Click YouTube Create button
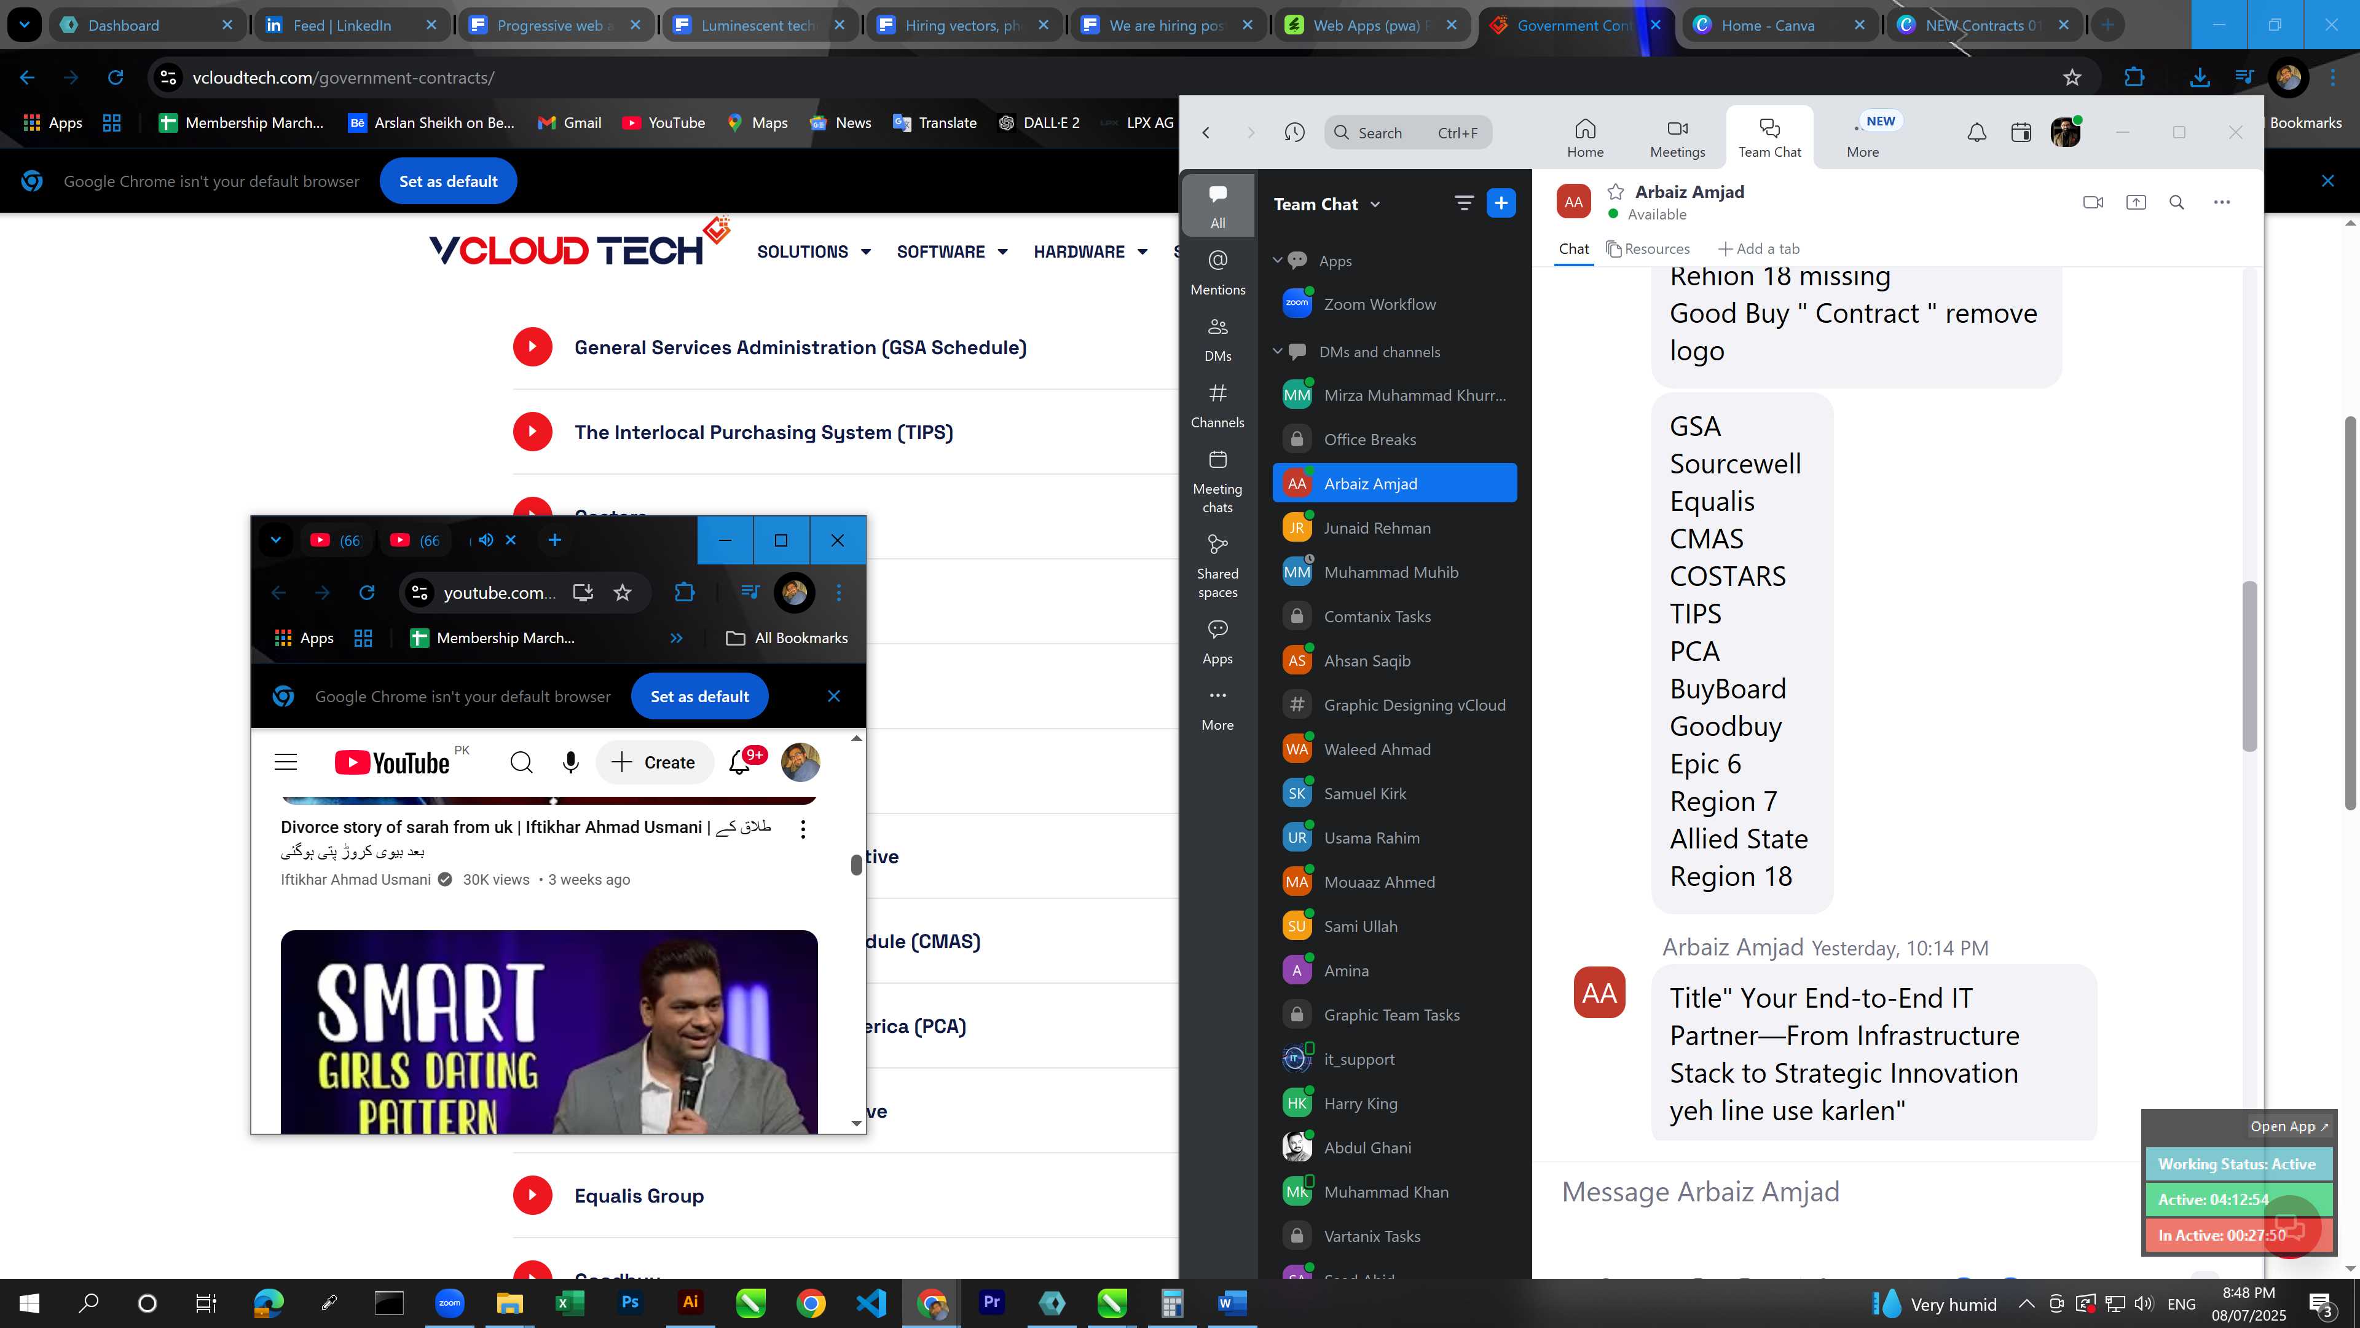 (x=654, y=762)
